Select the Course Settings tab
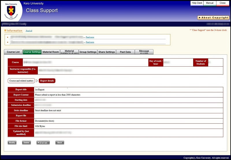The width and height of the screenshot is (231, 160). point(32,52)
